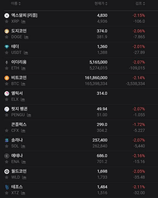The image size is (158, 198).
Task: Open the ETH chart icon
Action: click(x=24, y=68)
